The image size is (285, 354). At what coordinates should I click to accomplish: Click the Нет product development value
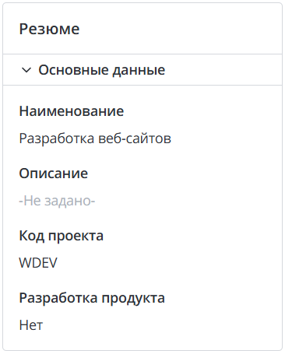pos(31,325)
